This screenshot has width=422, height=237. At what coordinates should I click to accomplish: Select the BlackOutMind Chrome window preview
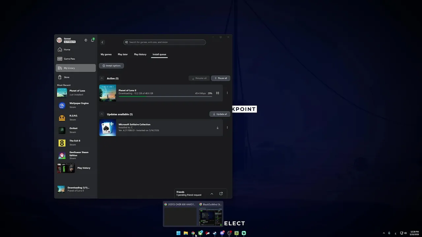(210, 214)
